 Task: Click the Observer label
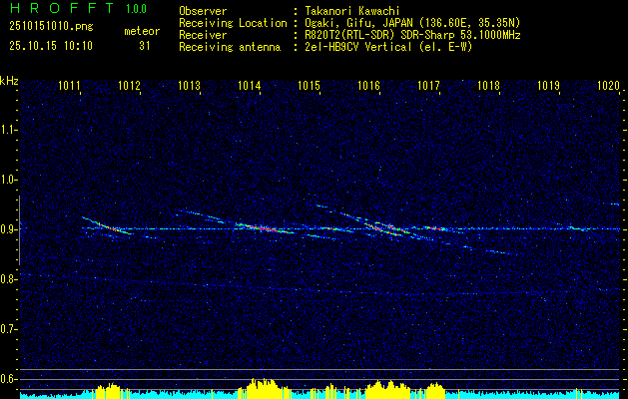[203, 11]
